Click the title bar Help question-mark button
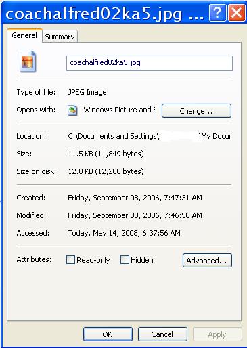The image size is (247, 348). (x=217, y=13)
